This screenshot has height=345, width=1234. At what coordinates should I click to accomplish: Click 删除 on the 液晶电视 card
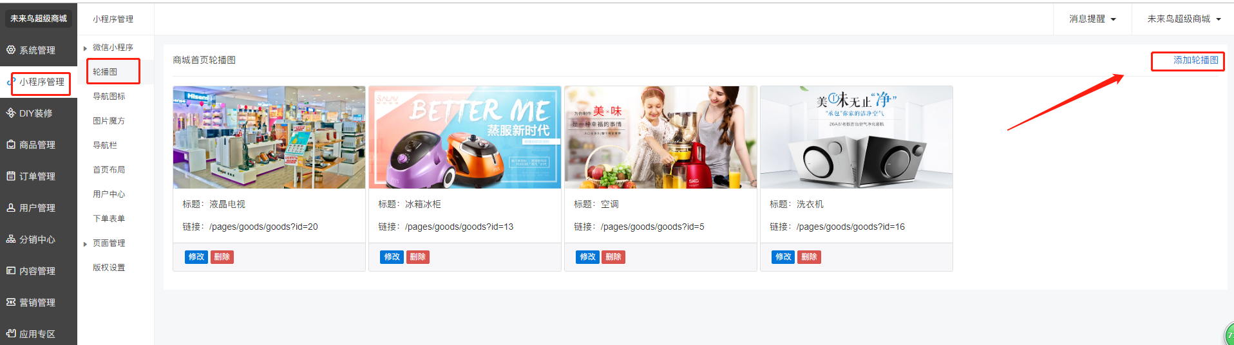click(222, 257)
